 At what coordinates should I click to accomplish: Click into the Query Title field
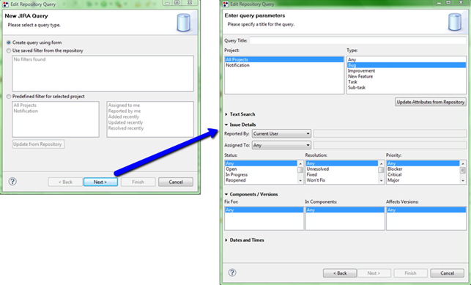(357, 40)
